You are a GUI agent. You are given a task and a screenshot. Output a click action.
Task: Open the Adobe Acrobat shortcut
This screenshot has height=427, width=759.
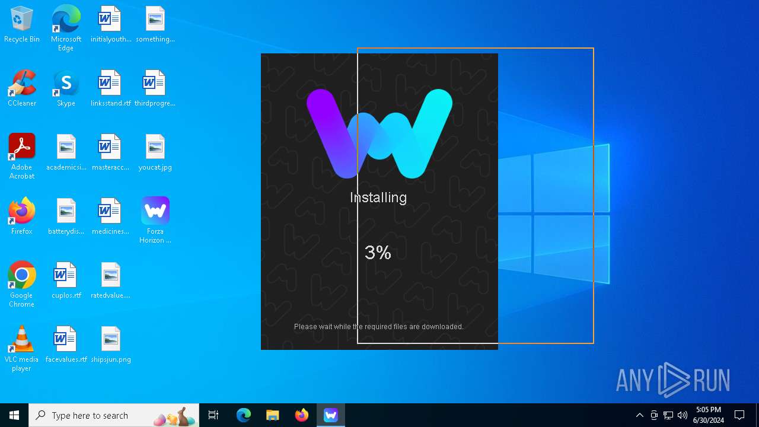[x=22, y=157]
